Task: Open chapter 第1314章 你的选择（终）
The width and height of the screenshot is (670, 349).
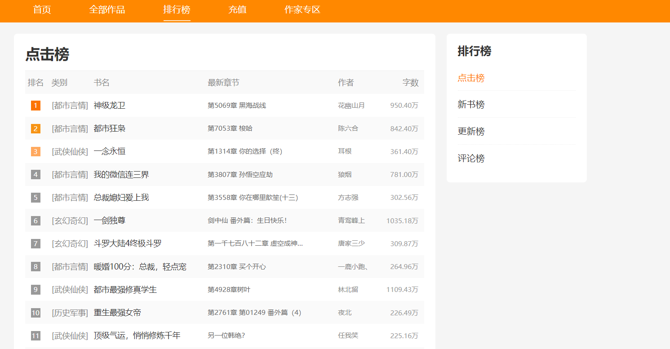Action: click(x=245, y=151)
